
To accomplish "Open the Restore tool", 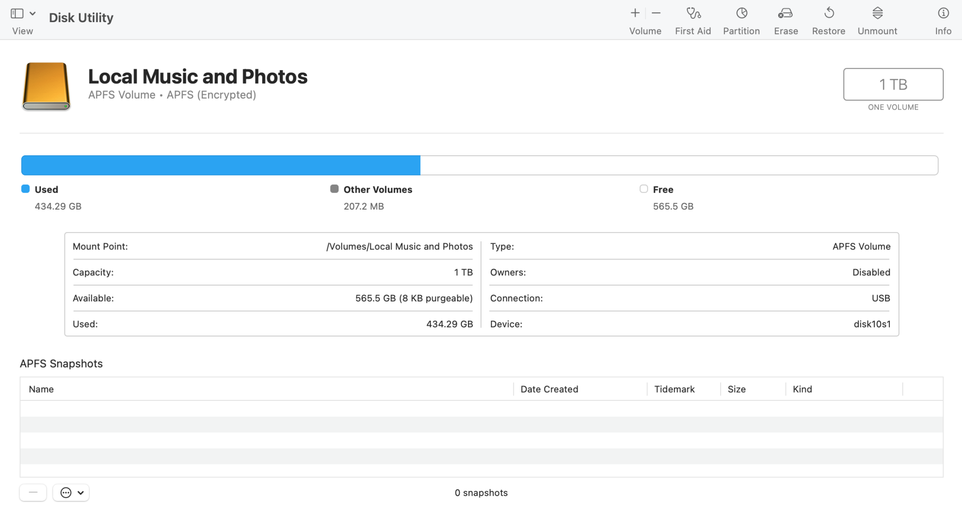I will [x=829, y=21].
